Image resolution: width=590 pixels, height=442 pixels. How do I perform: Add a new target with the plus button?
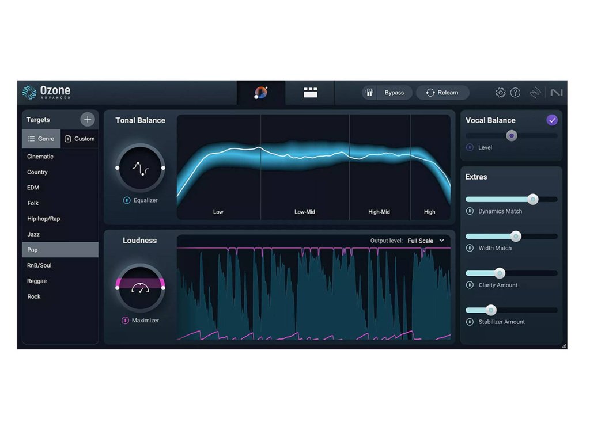click(x=88, y=120)
